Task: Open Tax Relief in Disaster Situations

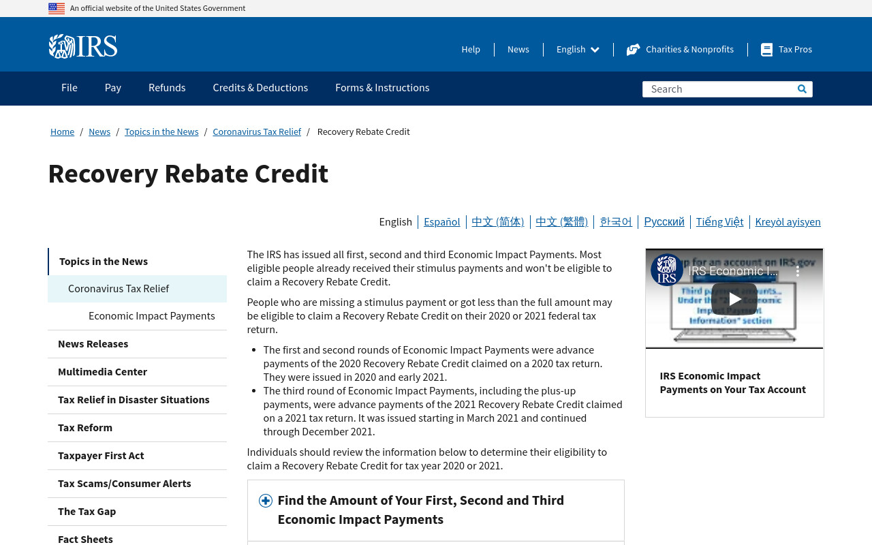Action: point(137,400)
